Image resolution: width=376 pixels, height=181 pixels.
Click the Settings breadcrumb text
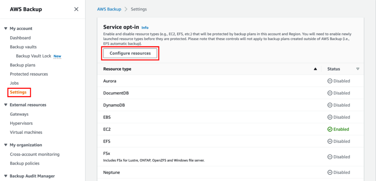click(x=138, y=9)
